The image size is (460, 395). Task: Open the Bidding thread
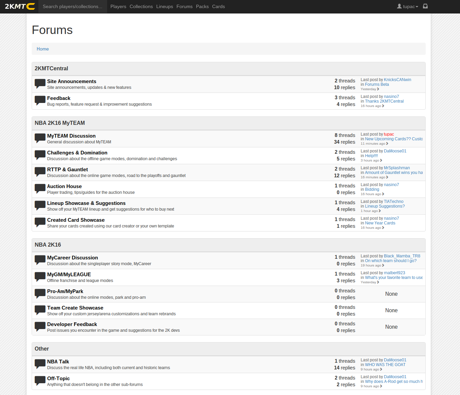(372, 189)
